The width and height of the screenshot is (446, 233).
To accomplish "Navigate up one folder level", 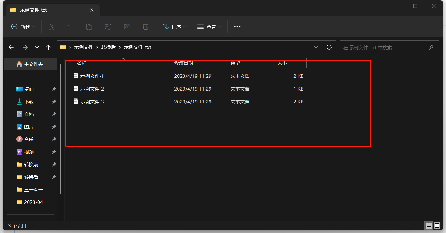I will tap(48, 47).
